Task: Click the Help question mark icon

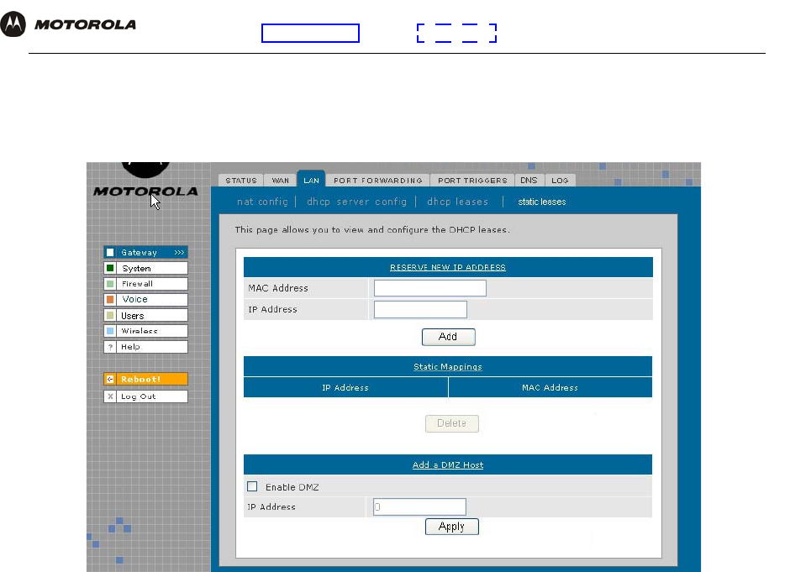Action: click(110, 347)
